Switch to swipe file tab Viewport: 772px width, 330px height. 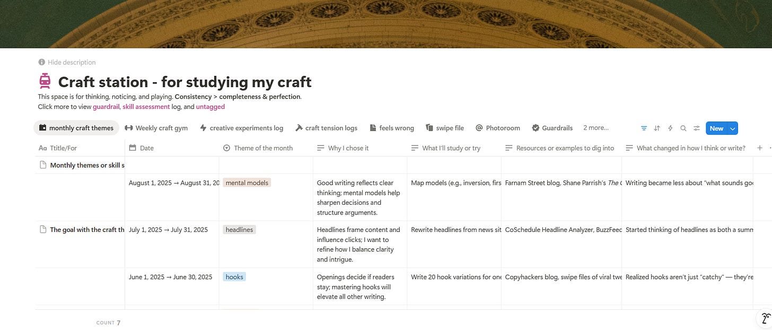[444, 128]
